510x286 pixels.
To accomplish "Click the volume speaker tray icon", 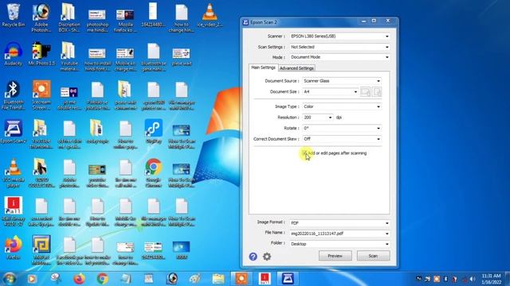I will [x=473, y=279].
